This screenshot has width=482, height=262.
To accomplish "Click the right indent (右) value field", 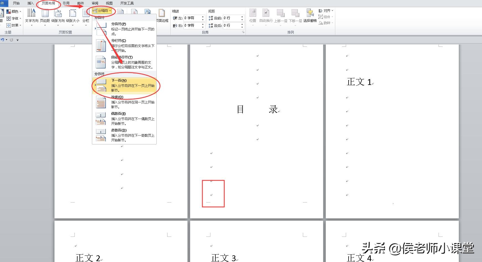I will pos(192,25).
